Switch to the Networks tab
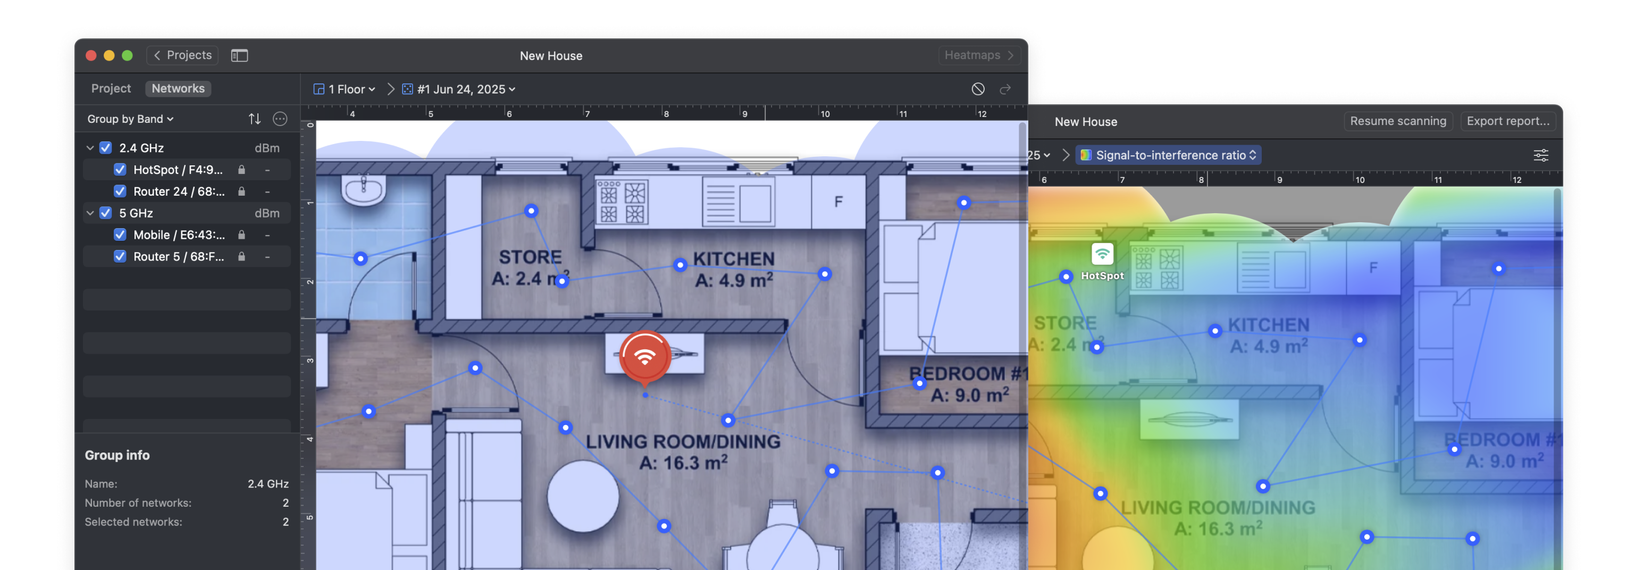Image resolution: width=1627 pixels, height=570 pixels. click(178, 88)
